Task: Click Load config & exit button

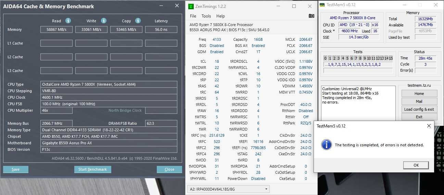Action: point(419,109)
